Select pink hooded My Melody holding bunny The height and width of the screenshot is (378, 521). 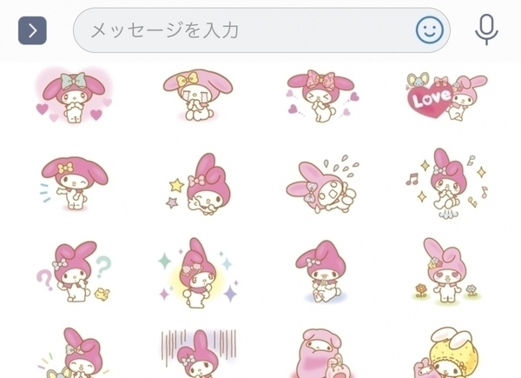321,354
